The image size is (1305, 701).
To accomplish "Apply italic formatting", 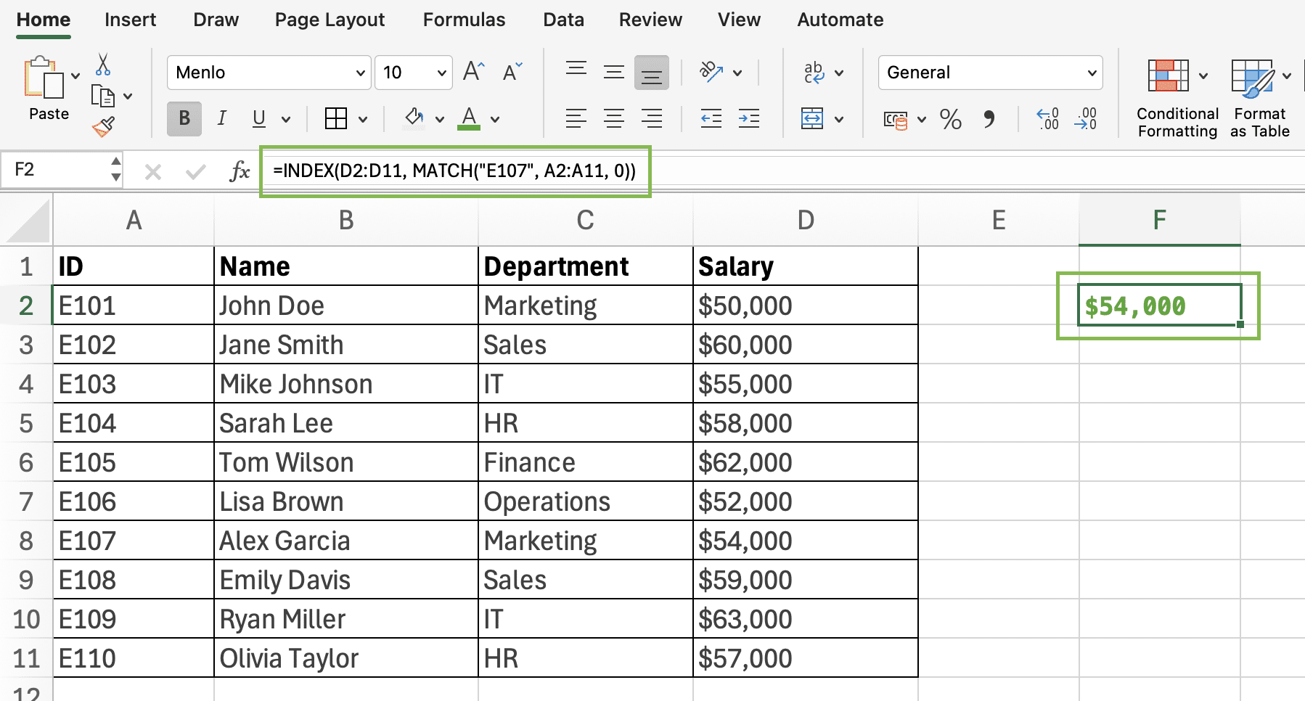I will click(222, 118).
